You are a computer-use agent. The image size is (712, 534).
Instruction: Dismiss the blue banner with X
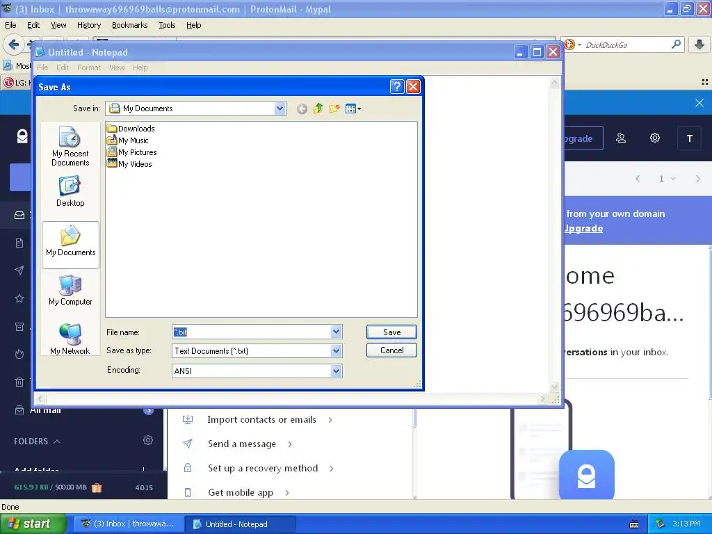(699, 103)
